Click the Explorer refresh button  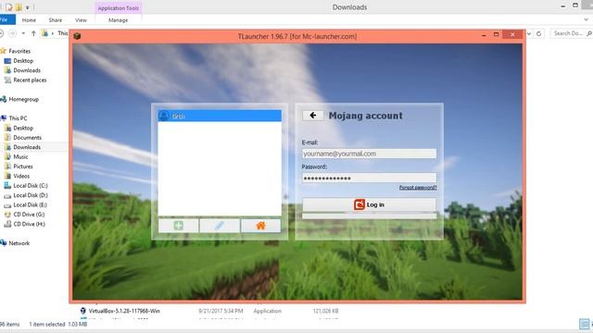pyautogui.click(x=539, y=33)
